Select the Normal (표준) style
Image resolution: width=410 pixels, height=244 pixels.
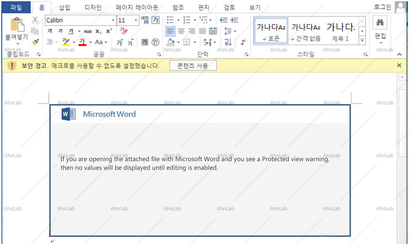pyautogui.click(x=271, y=31)
